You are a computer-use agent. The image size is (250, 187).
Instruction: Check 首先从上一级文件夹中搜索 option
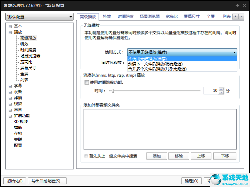[87, 156]
